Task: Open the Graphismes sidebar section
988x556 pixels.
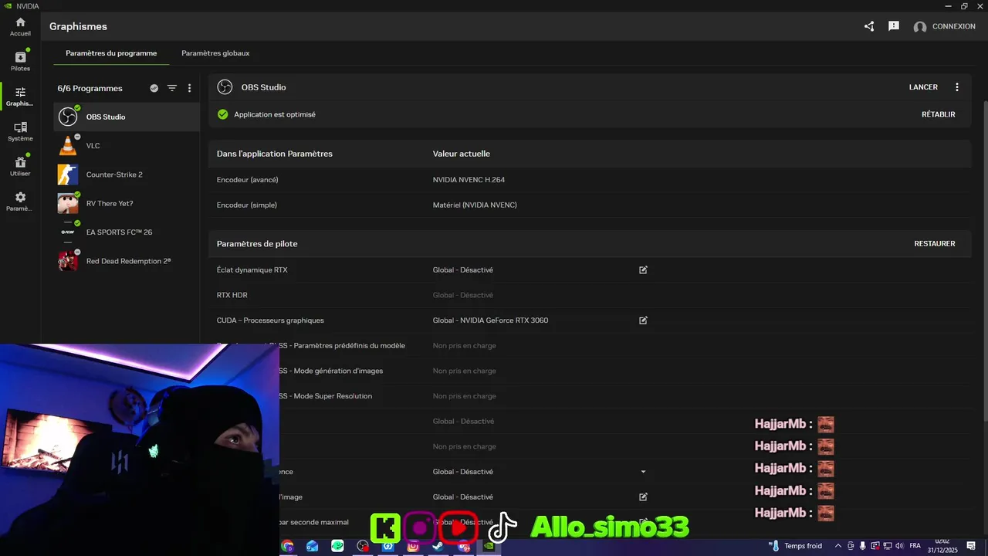Action: pos(21,97)
